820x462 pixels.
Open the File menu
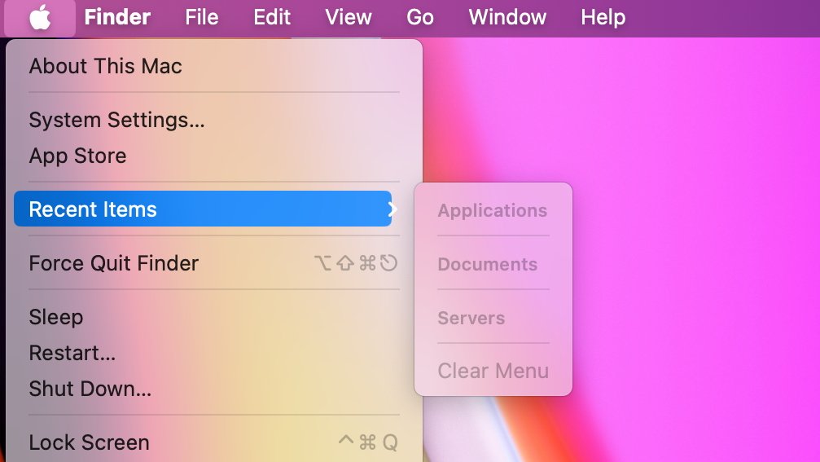click(x=201, y=17)
